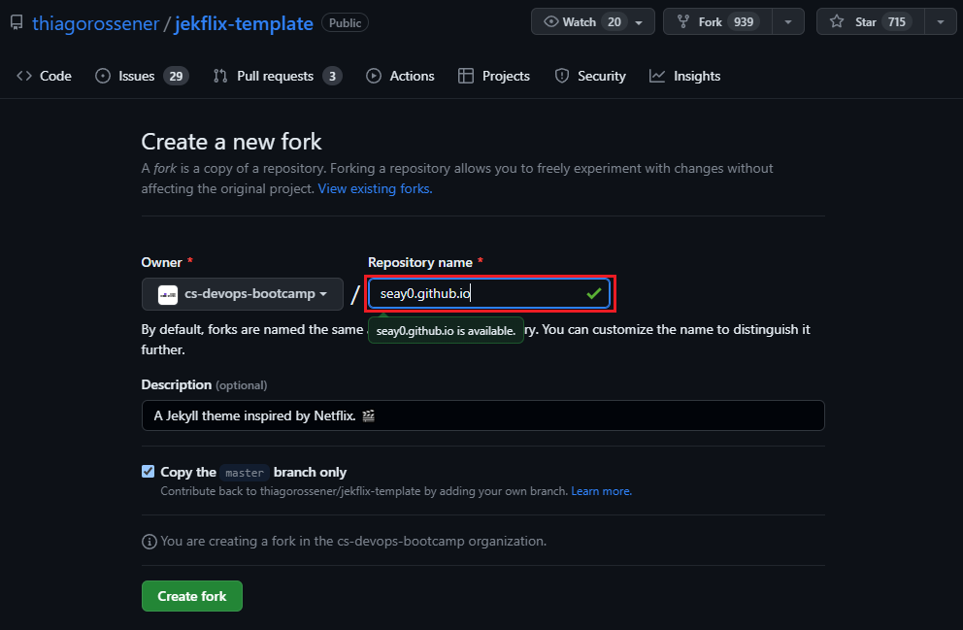
Task: Click the Create fork button
Action: [192, 596]
